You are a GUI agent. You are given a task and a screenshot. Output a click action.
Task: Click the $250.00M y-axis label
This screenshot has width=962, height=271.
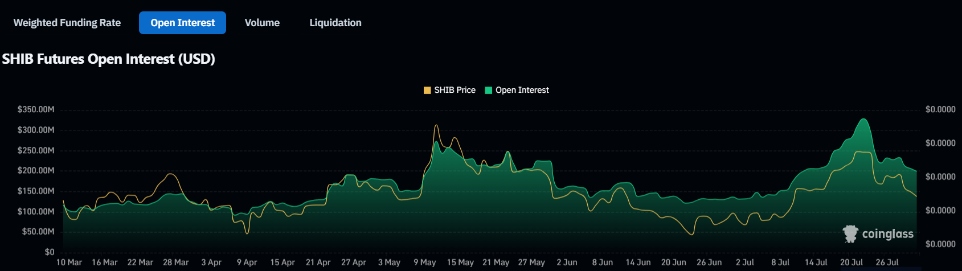coord(36,150)
